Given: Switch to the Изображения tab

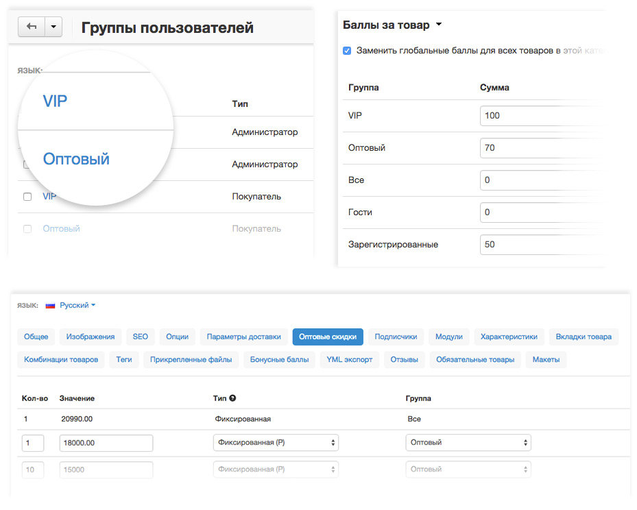Looking at the screenshot, I should click(x=91, y=337).
